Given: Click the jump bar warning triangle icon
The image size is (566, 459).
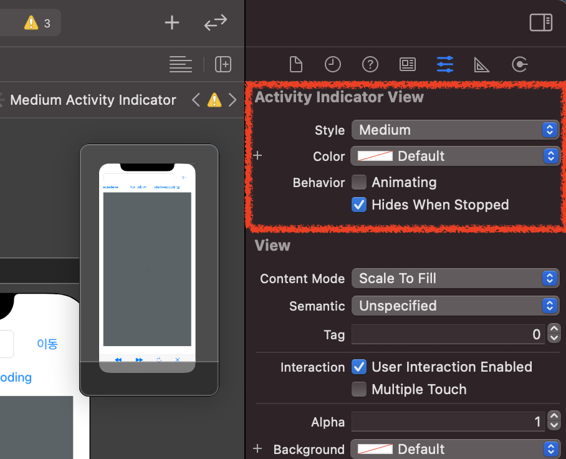Looking at the screenshot, I should pyautogui.click(x=214, y=100).
